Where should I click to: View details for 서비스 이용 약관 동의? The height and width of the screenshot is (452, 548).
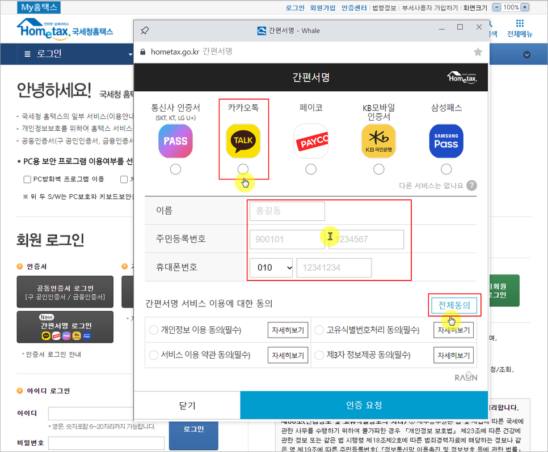point(288,355)
